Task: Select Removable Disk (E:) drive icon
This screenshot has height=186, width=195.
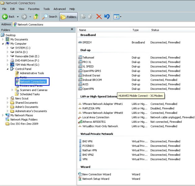Action: coord(12,56)
